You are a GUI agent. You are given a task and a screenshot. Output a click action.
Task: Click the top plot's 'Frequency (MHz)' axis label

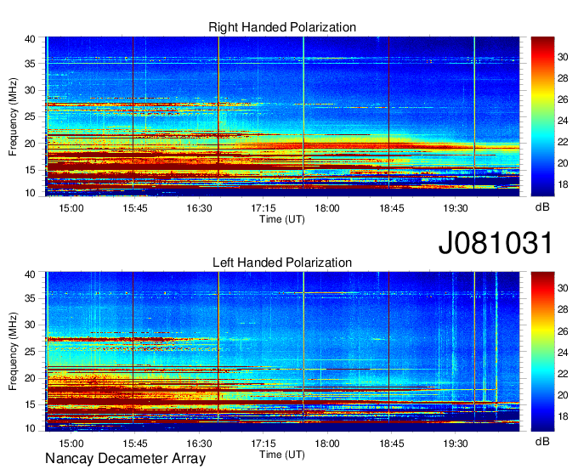tap(13, 116)
